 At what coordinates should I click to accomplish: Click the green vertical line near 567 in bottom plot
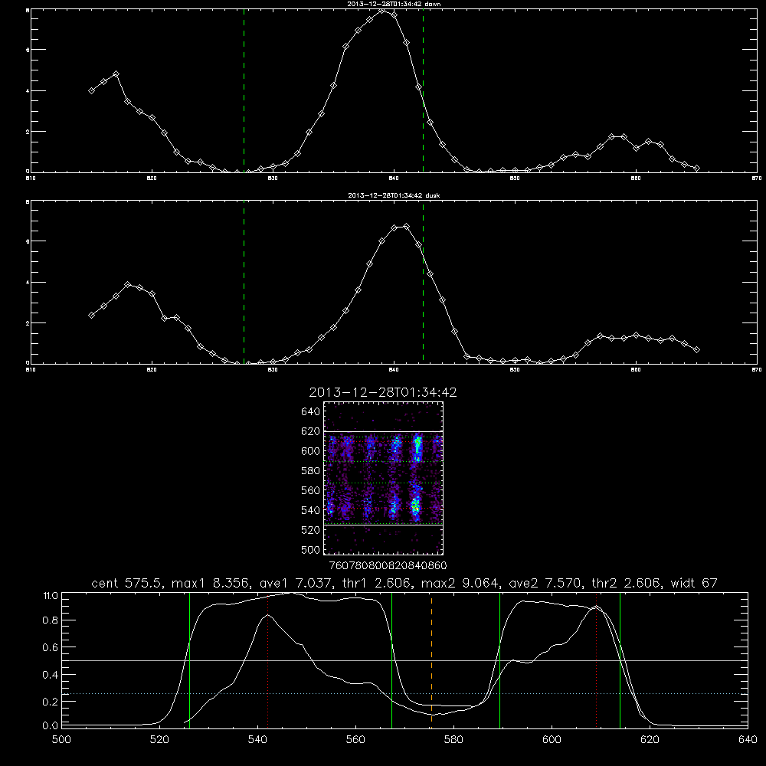tap(391, 660)
